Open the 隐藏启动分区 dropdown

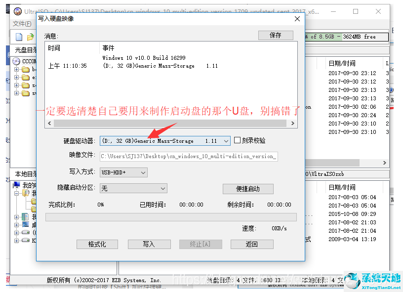tap(133, 188)
